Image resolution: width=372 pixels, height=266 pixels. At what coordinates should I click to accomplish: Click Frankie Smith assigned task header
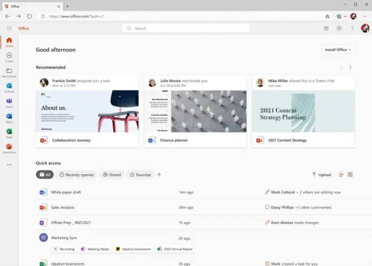pos(81,83)
